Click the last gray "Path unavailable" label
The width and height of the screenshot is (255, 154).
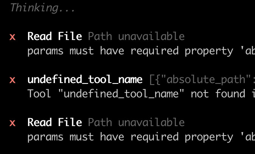136,122
